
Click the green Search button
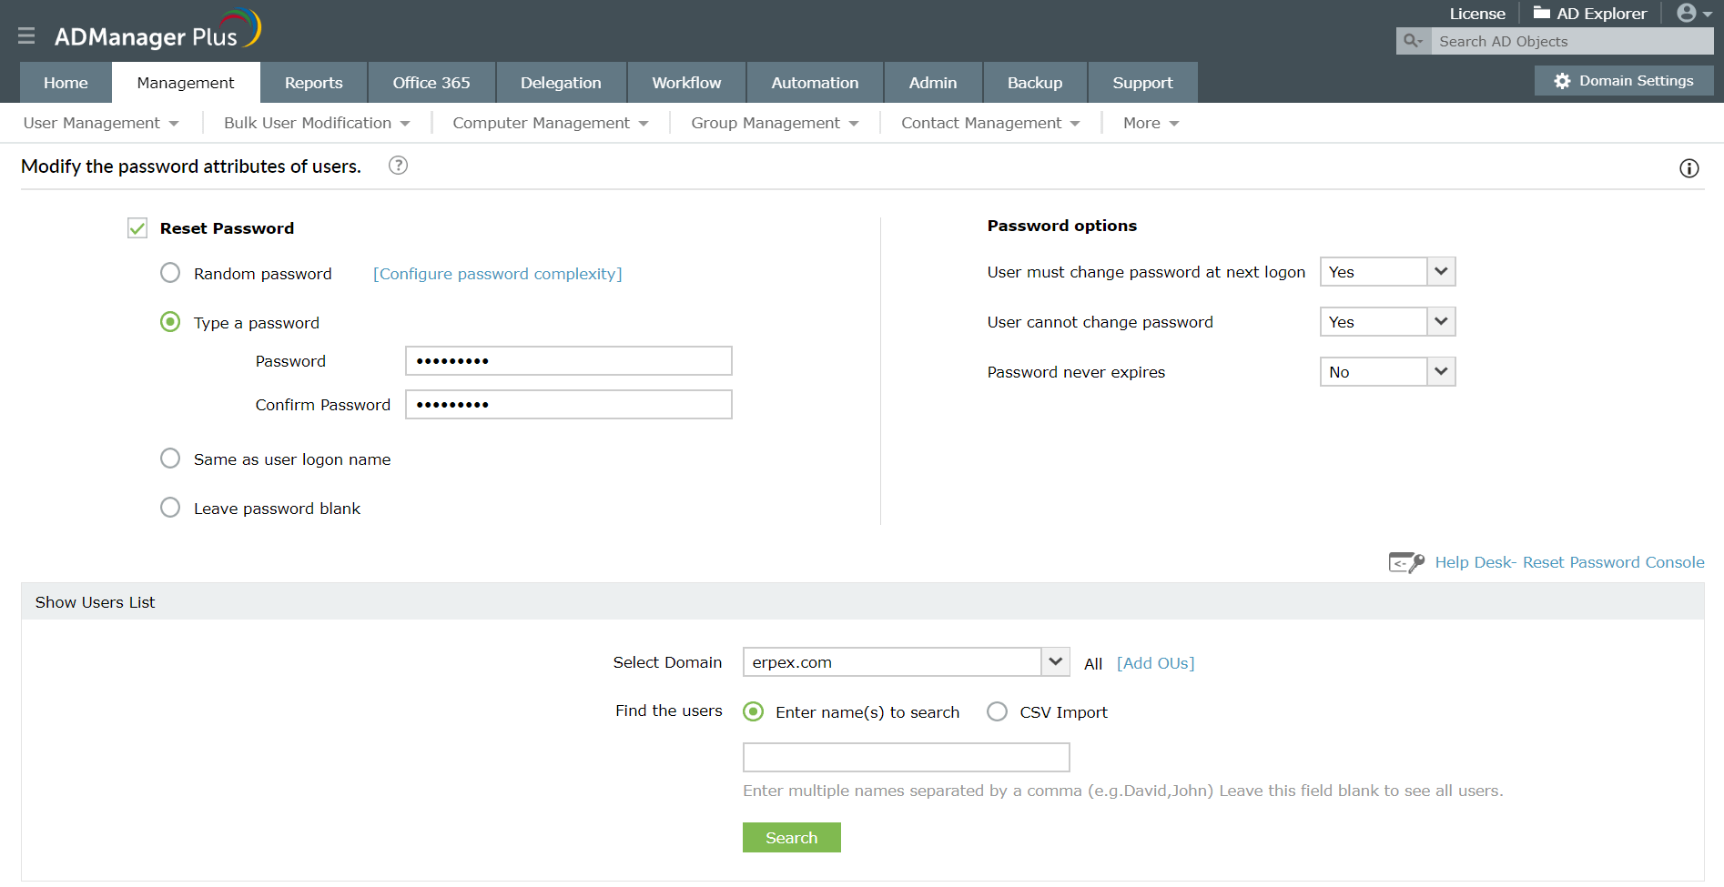[x=791, y=837]
